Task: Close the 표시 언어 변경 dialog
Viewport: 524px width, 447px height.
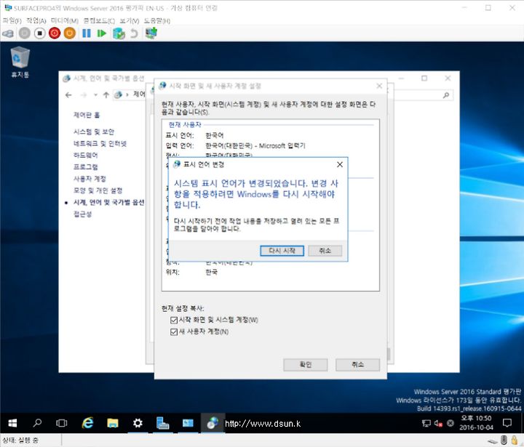Action: point(340,164)
